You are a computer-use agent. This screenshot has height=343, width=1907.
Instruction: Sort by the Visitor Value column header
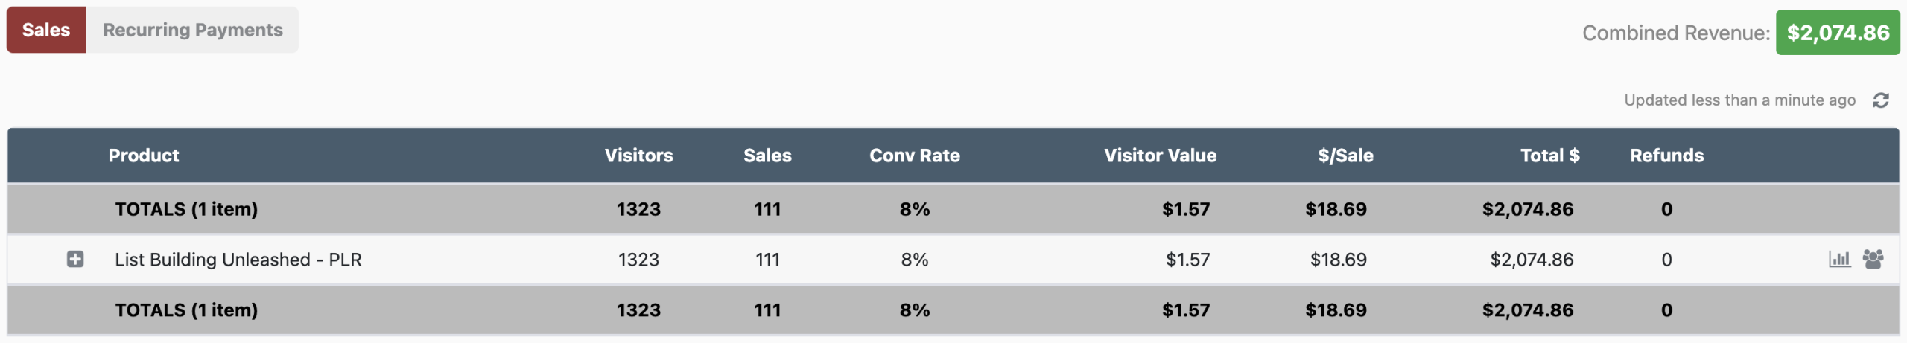1160,156
